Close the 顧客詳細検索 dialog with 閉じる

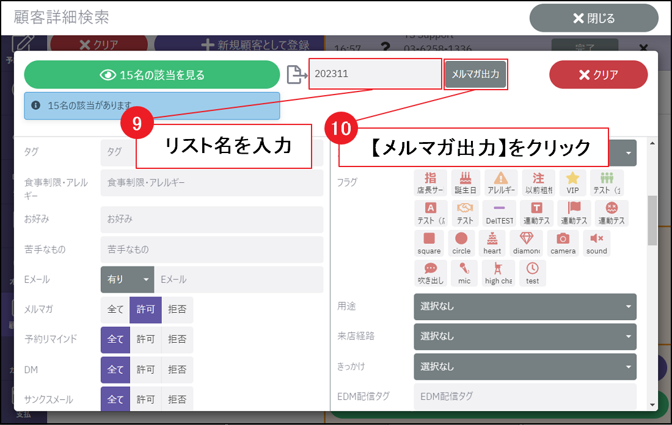pos(593,18)
